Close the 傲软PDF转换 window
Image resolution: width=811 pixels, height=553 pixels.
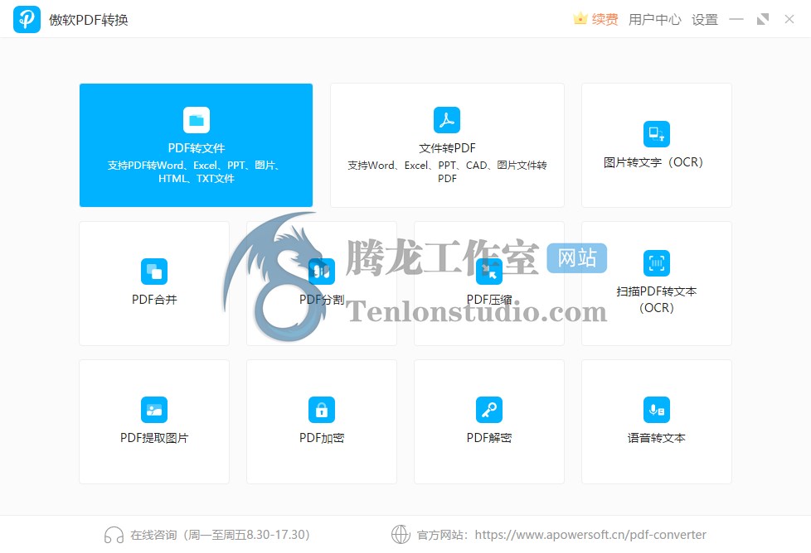point(789,20)
